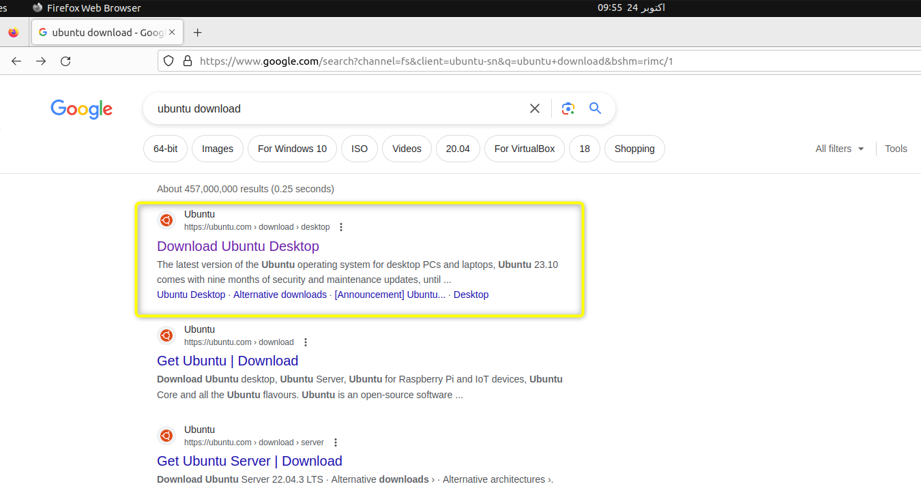Open options for Download Ubuntu Desktop result
Screen dimensions: 921x495
click(x=341, y=227)
